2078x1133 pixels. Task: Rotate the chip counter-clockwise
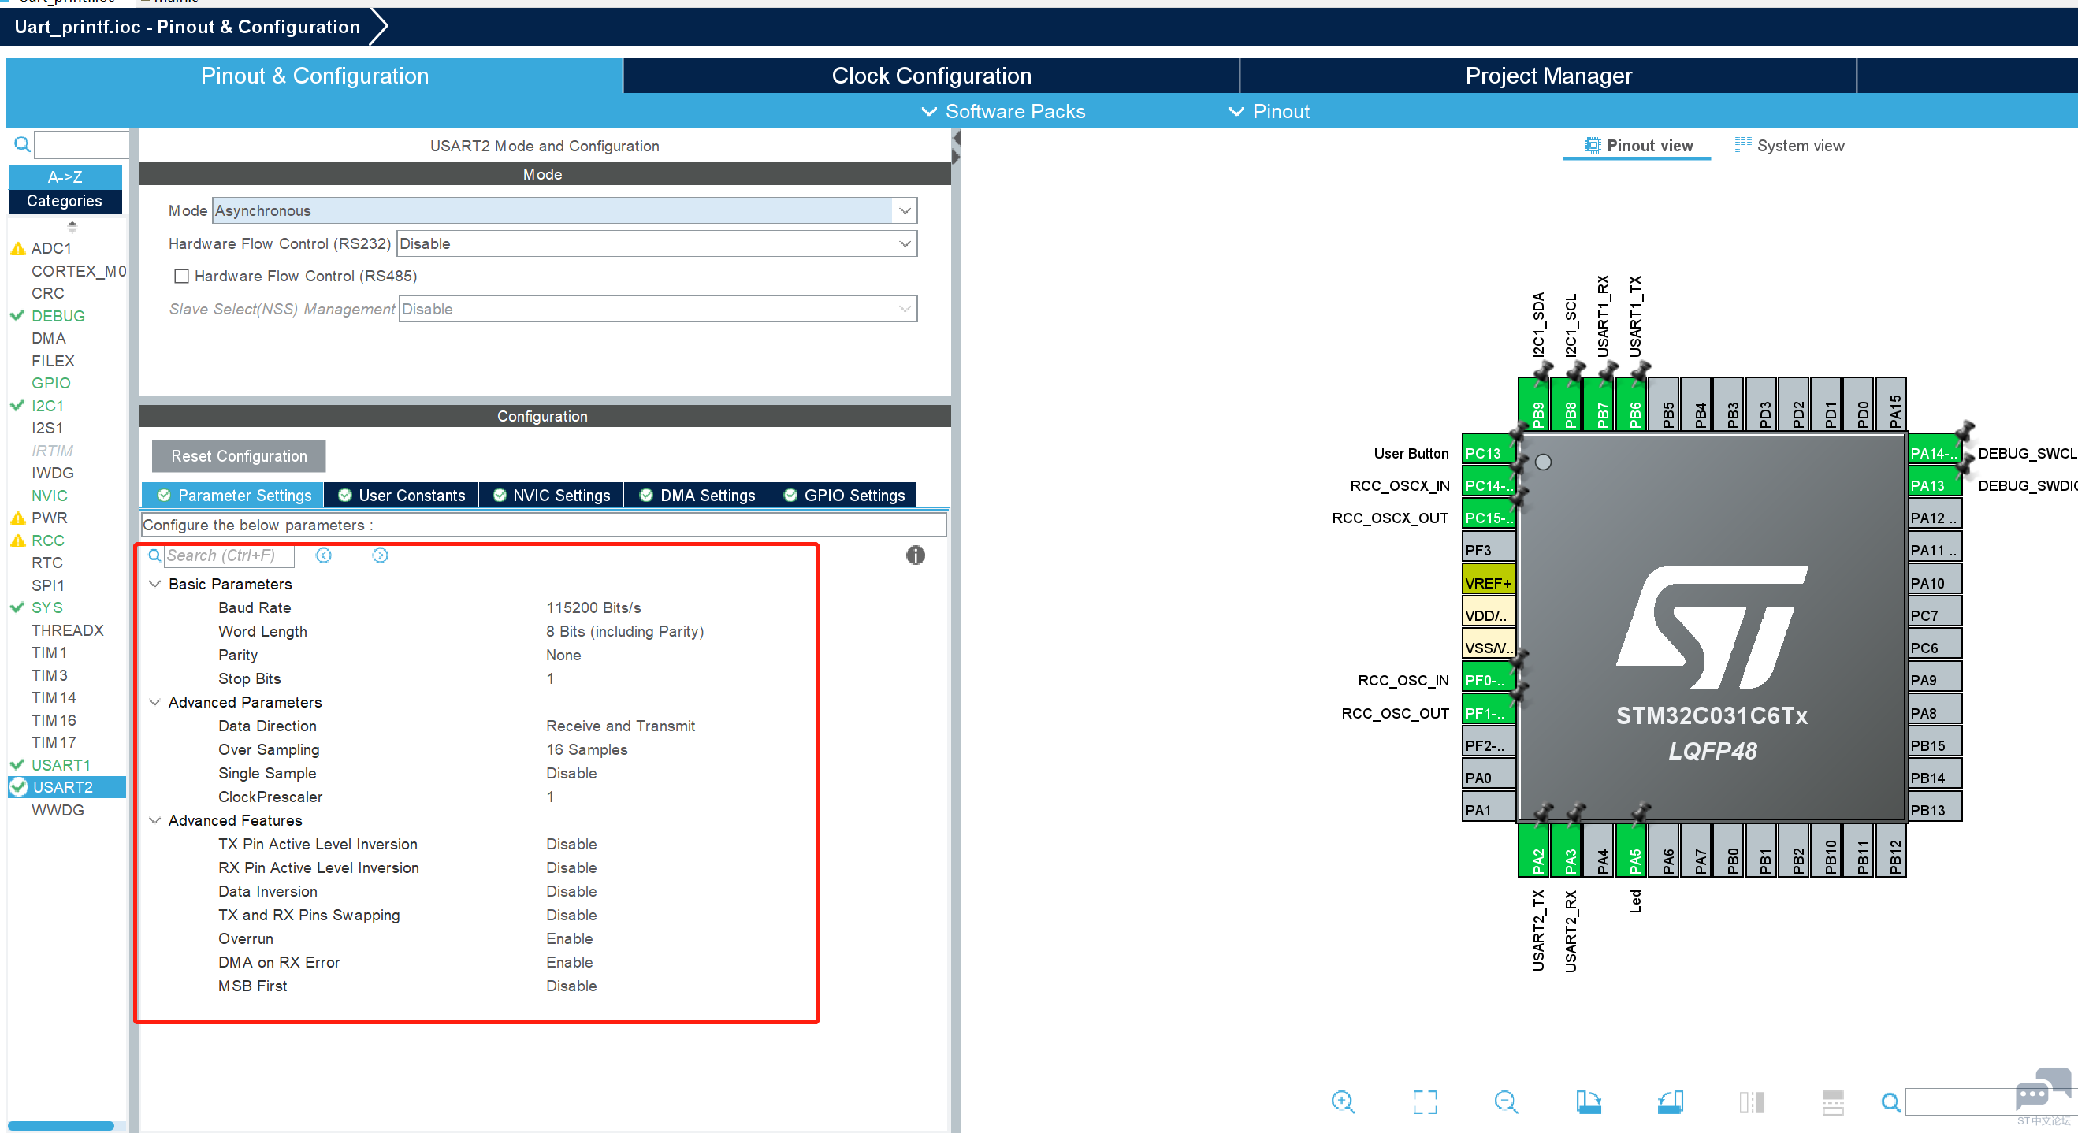pyautogui.click(x=1670, y=1101)
